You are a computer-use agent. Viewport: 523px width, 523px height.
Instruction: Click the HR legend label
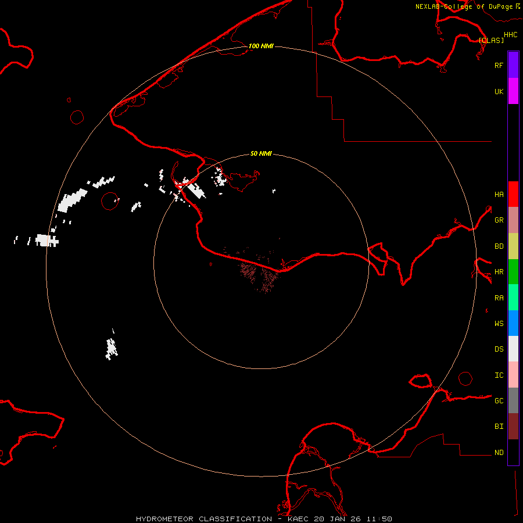point(499,271)
